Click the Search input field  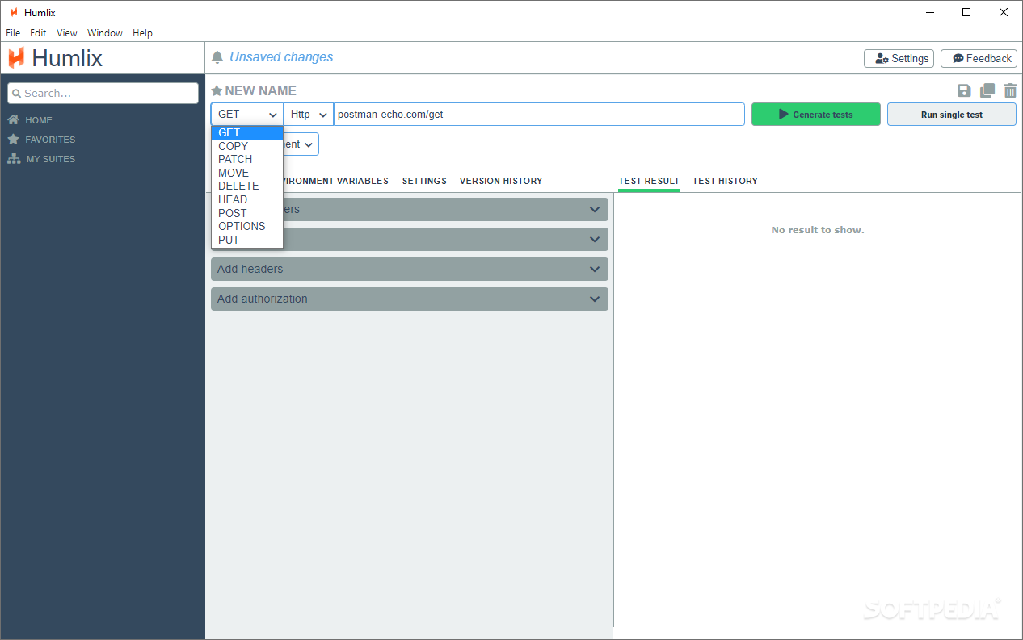pos(103,93)
